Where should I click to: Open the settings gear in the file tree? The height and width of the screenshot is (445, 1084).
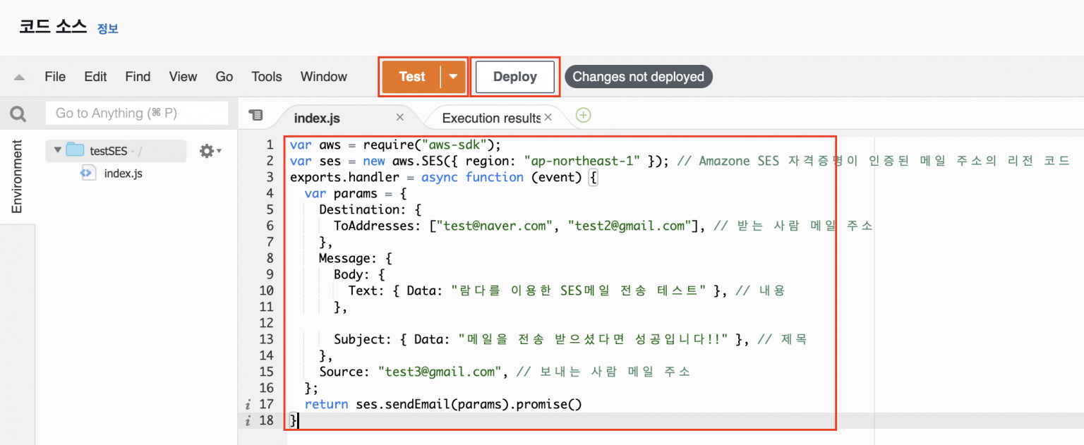coord(205,150)
